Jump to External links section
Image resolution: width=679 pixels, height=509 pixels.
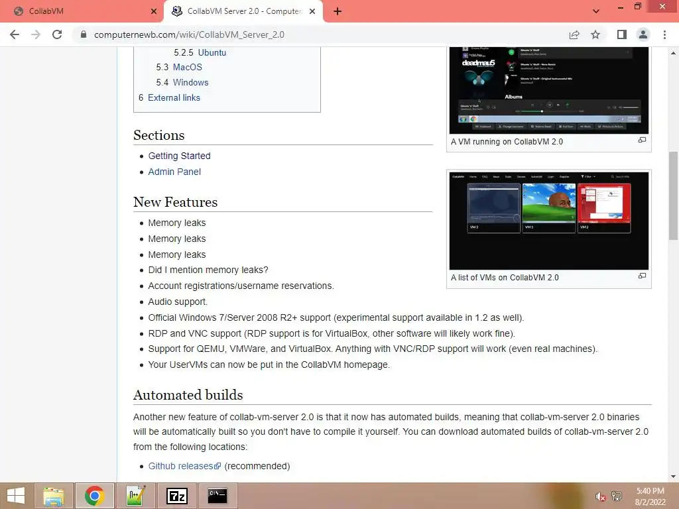(174, 98)
